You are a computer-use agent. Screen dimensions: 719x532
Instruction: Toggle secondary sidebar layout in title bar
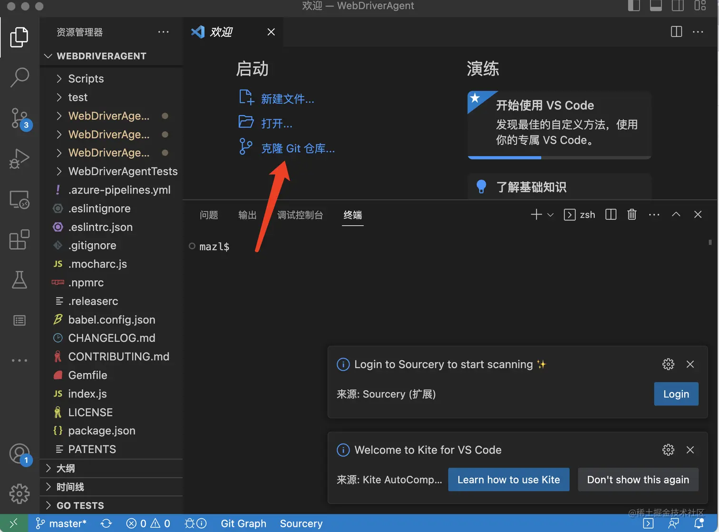678,6
